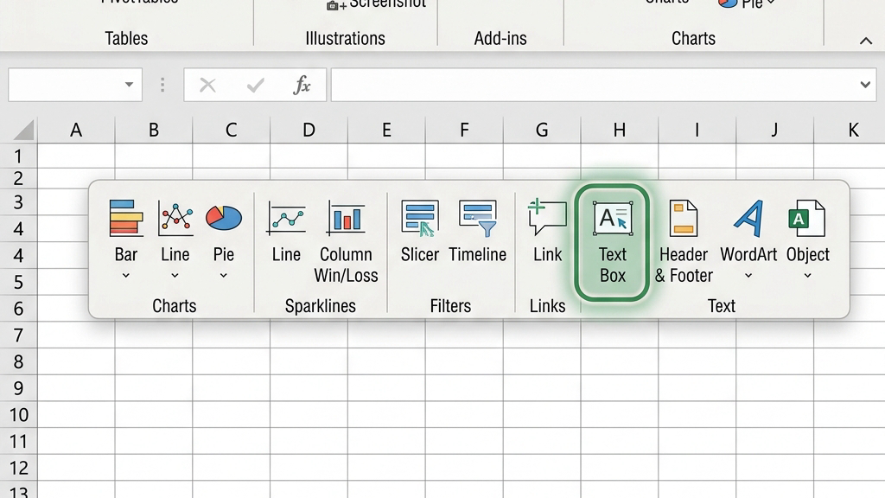This screenshot has height=498, width=885.
Task: Insert a Bar chart
Action: 126,217
